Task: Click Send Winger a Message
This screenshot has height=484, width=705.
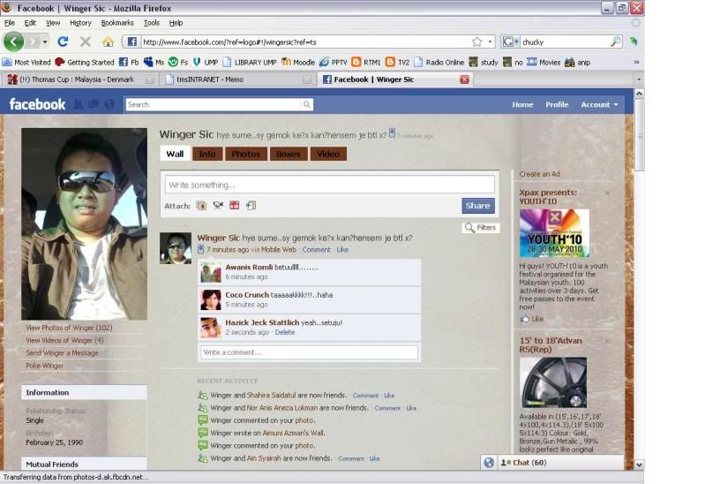Action: [x=62, y=353]
